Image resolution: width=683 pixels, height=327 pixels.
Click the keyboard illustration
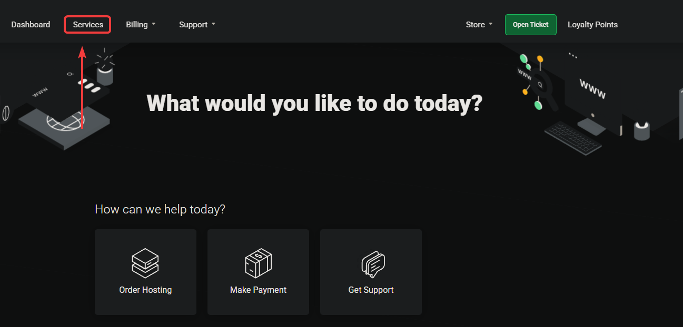pos(573,138)
